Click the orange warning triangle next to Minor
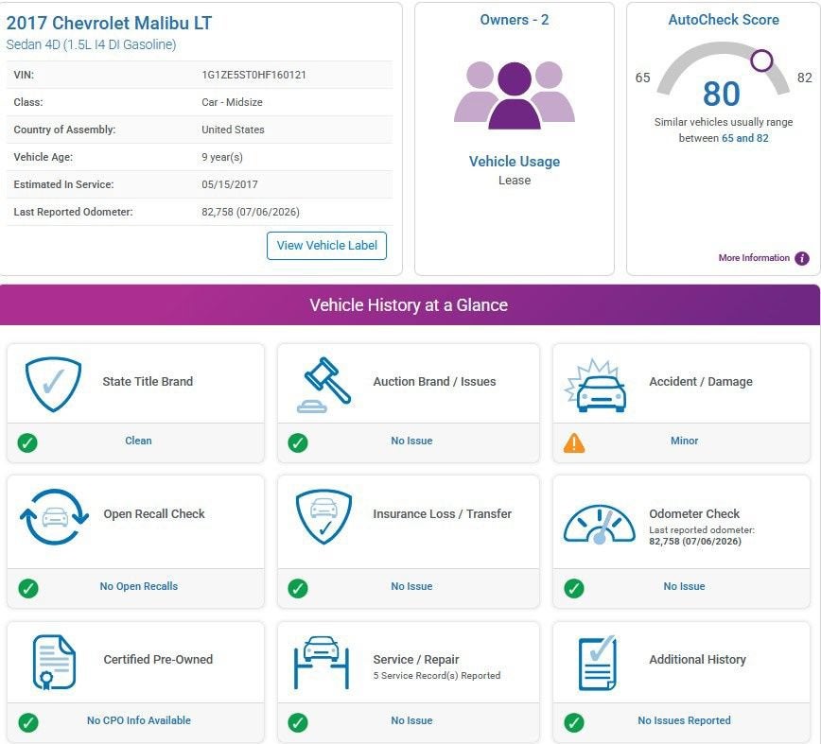The image size is (821, 744). tap(574, 442)
